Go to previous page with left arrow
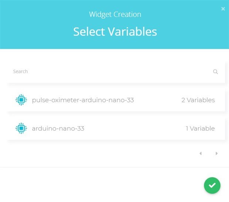Viewport: 229px width, 202px height. (201, 153)
